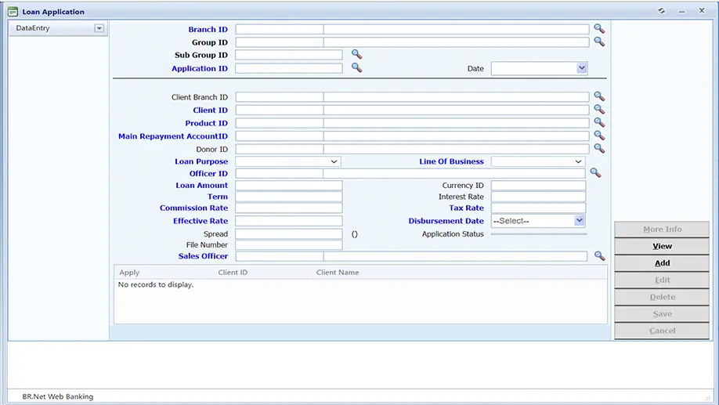
Task: Click the 'No records to display.' text
Action: [156, 284]
